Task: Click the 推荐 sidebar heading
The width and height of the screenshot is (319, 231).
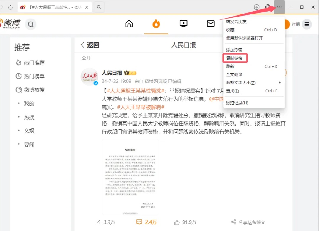Action: [x=22, y=47]
